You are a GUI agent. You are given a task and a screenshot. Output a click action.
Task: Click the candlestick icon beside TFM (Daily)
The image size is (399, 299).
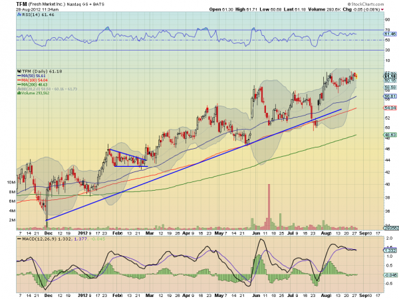(x=19, y=72)
